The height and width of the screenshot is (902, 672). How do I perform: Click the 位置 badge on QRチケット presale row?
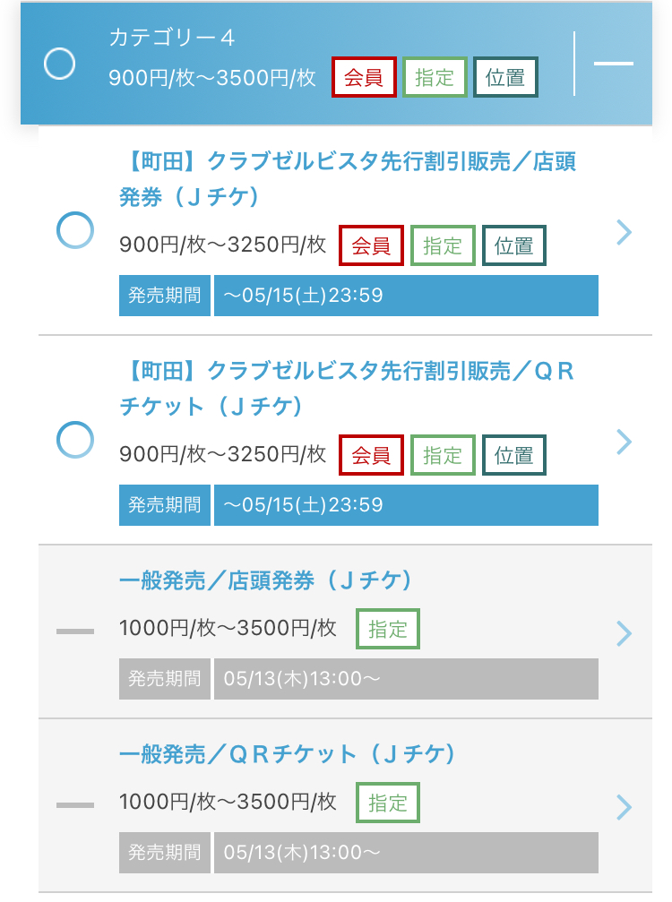tap(514, 455)
